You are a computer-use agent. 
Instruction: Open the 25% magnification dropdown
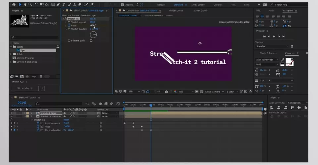[x=134, y=92]
